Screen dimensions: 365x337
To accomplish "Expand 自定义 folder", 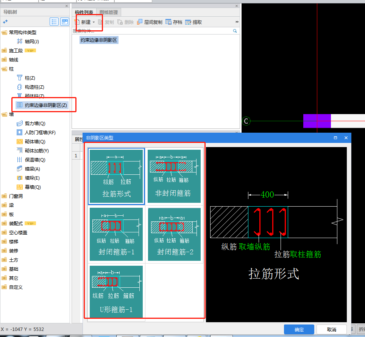I will tap(4, 287).
